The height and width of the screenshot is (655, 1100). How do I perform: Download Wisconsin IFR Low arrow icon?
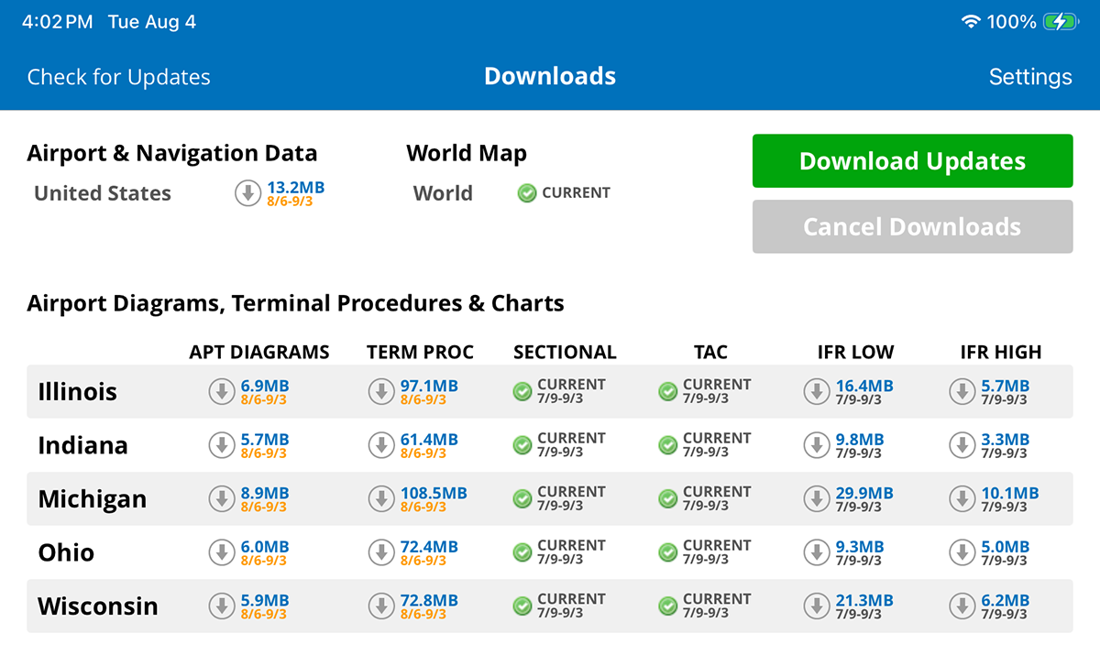817,606
